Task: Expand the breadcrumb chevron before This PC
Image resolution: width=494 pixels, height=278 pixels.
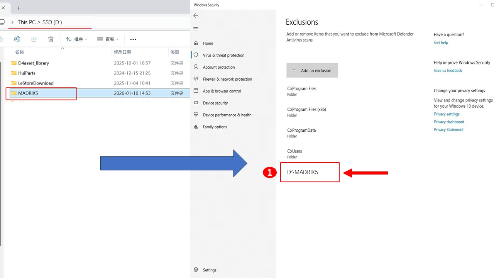Action: pyautogui.click(x=12, y=22)
